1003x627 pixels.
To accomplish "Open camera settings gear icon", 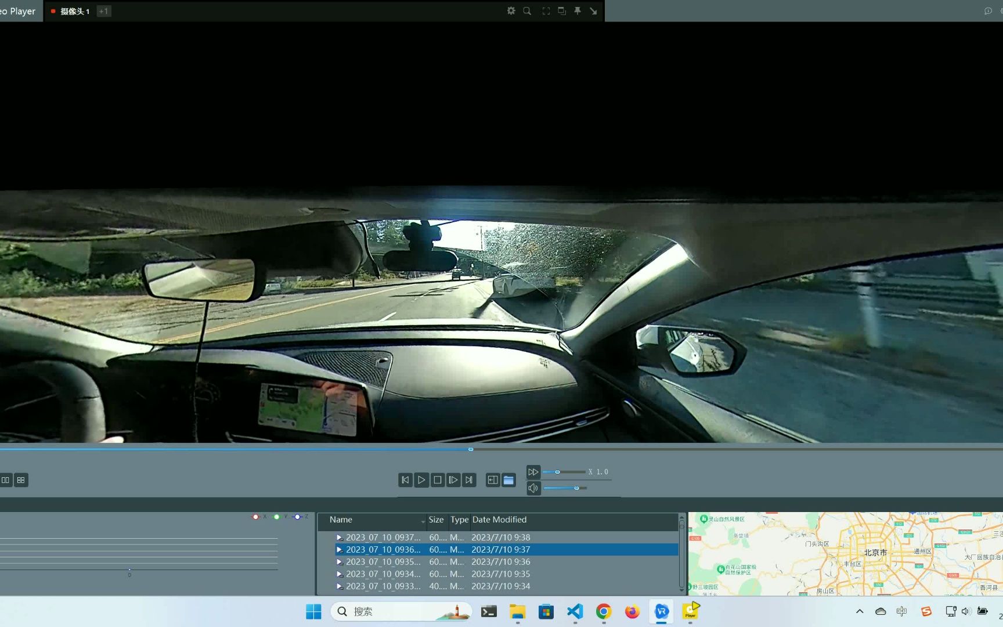I will 511,11.
